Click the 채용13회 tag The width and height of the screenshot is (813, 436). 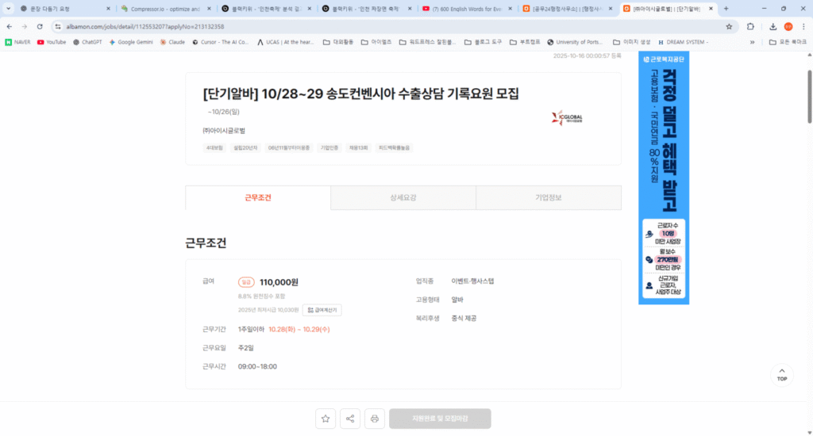(358, 147)
